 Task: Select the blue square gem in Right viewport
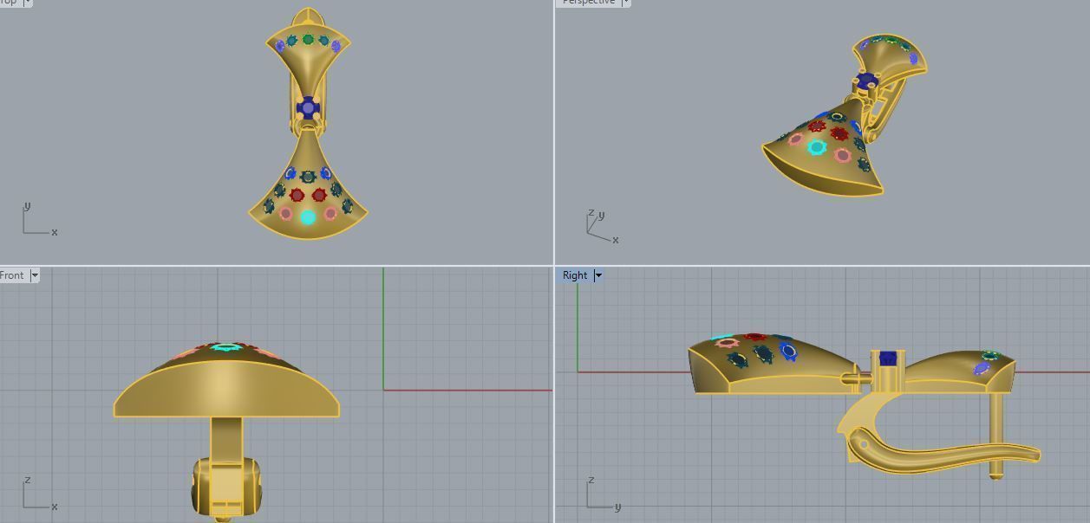coord(887,358)
